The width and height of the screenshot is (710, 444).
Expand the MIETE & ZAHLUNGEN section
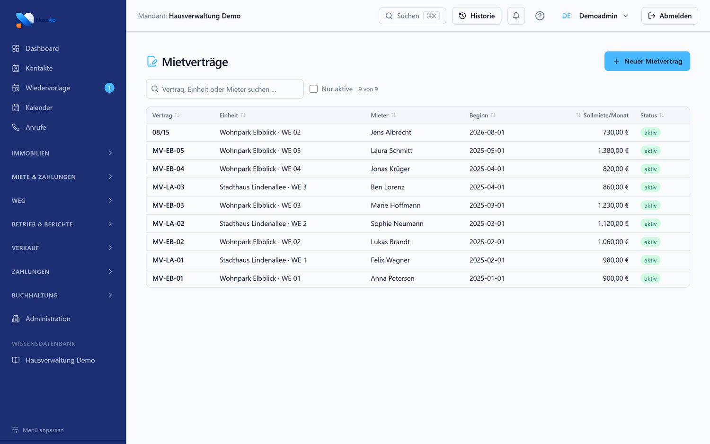[x=63, y=177]
